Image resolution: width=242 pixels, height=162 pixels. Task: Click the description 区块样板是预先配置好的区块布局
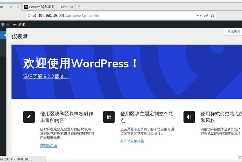pyautogui.click(x=67, y=133)
